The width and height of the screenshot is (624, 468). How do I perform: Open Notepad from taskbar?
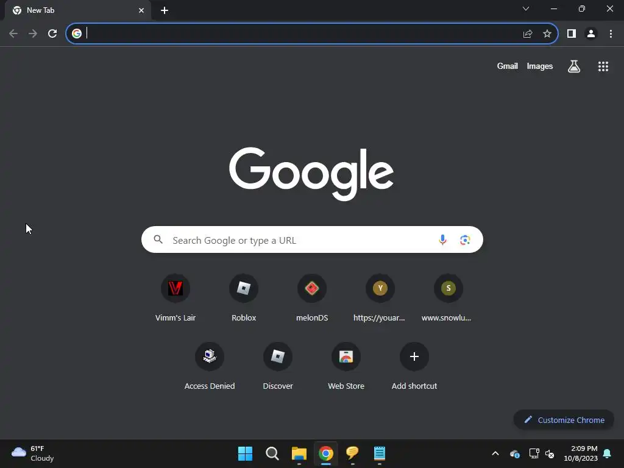(380, 453)
